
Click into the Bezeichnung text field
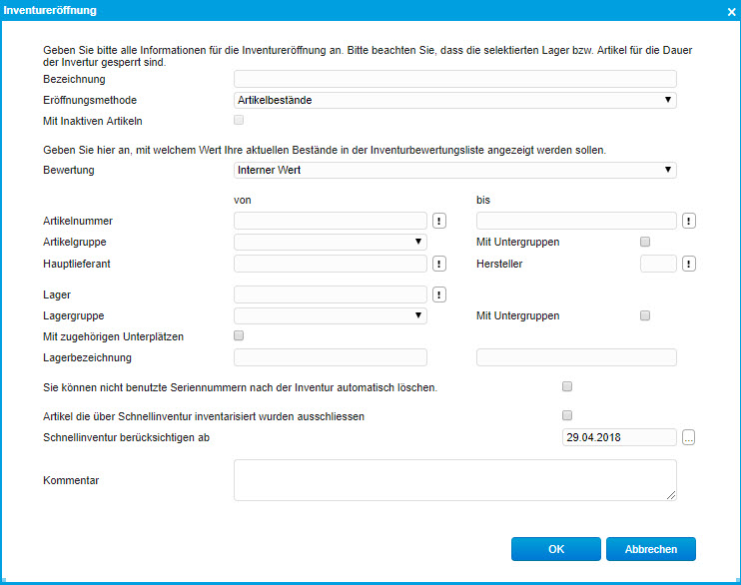pyautogui.click(x=454, y=79)
